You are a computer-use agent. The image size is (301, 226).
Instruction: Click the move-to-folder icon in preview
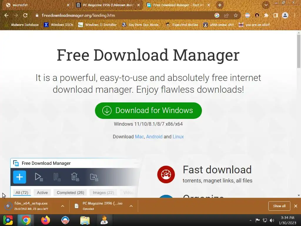[94, 177]
